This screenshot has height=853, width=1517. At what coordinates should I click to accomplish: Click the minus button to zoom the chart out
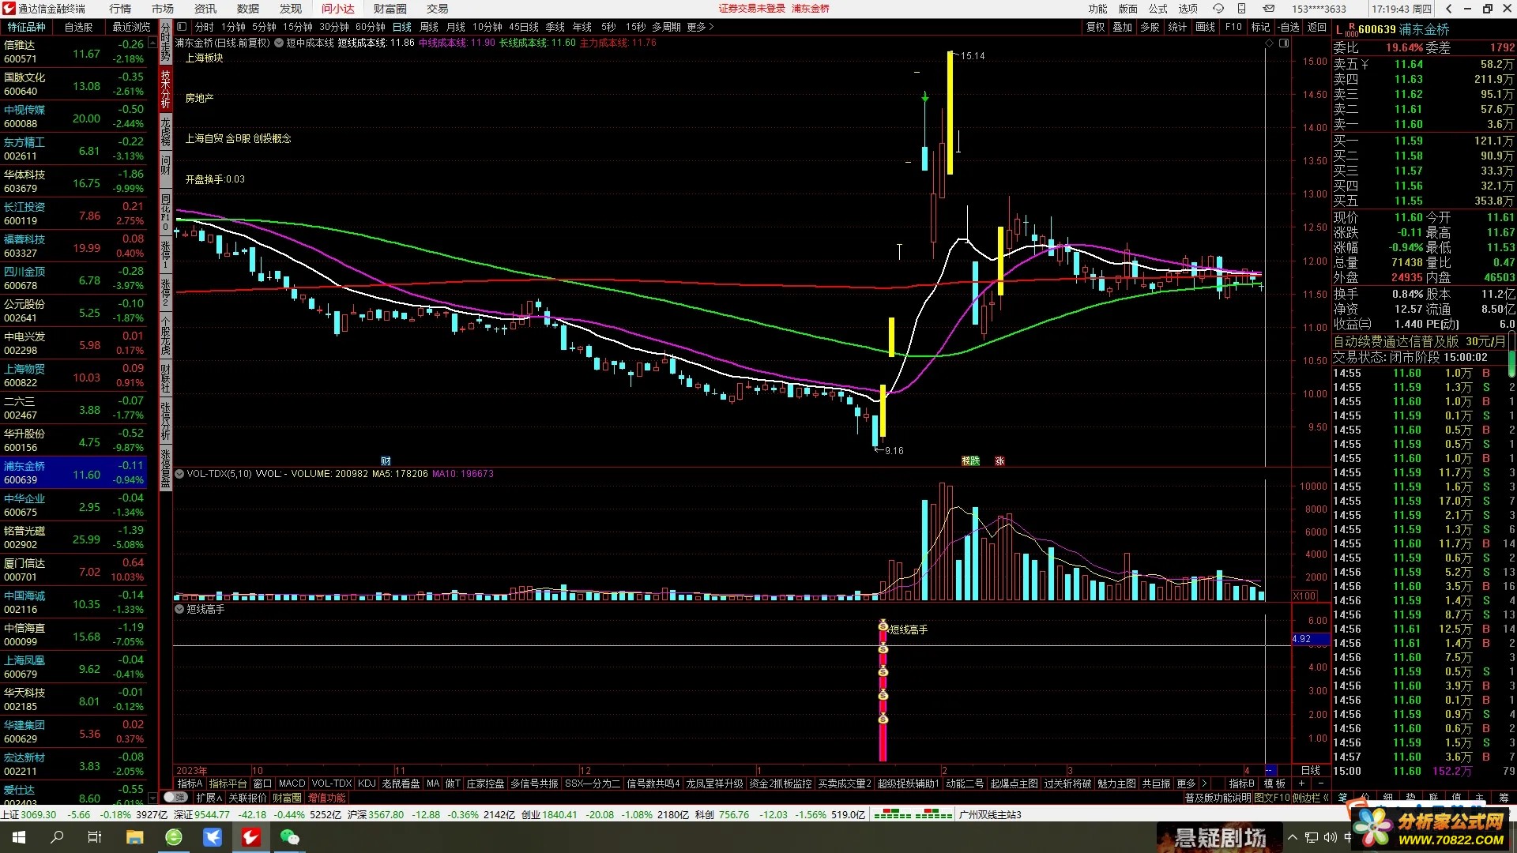[1320, 783]
